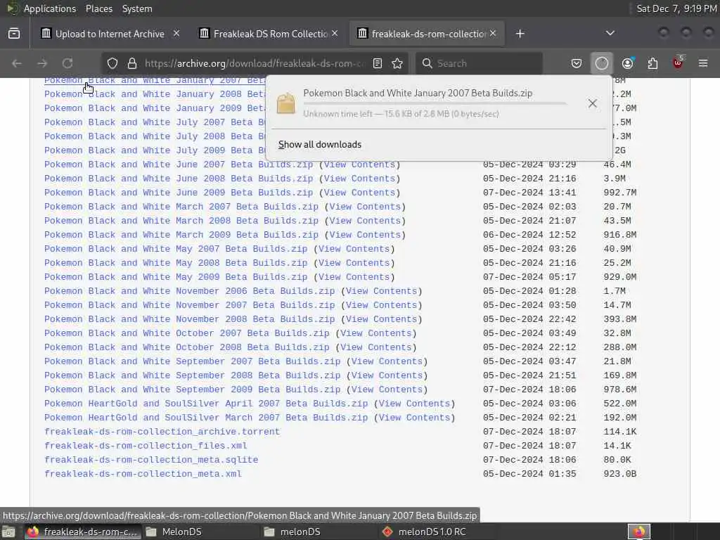The width and height of the screenshot is (720, 540).
Task: Download freakleak-ds-rom-collection_meta.sqlite
Action: [151, 460]
